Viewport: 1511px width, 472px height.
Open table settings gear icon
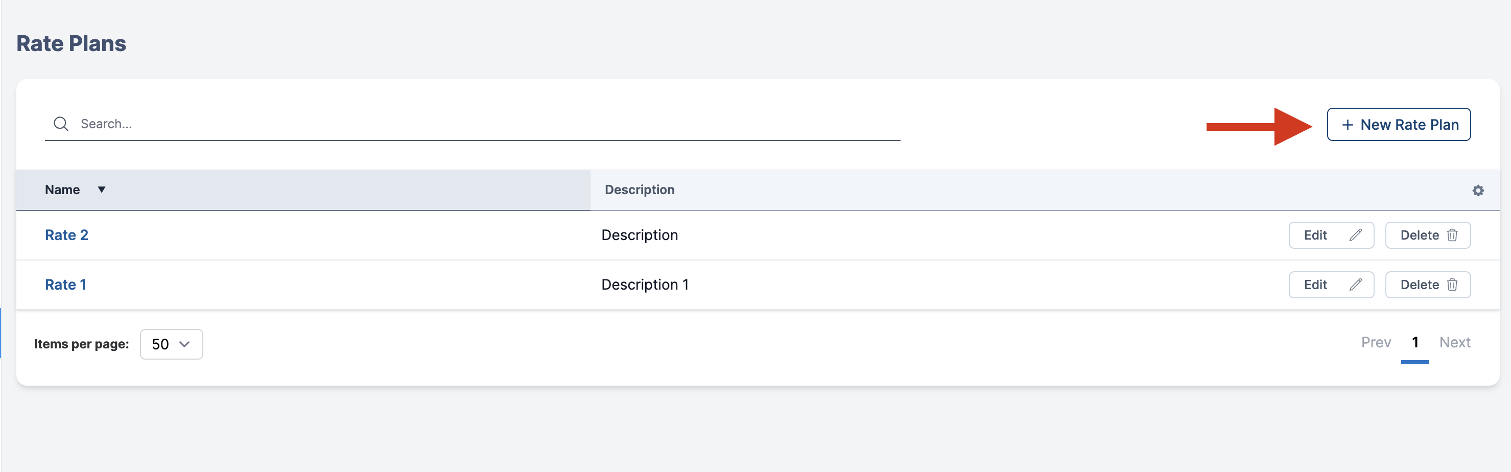coord(1478,190)
